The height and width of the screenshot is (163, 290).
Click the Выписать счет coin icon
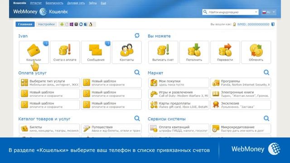coord(163,50)
